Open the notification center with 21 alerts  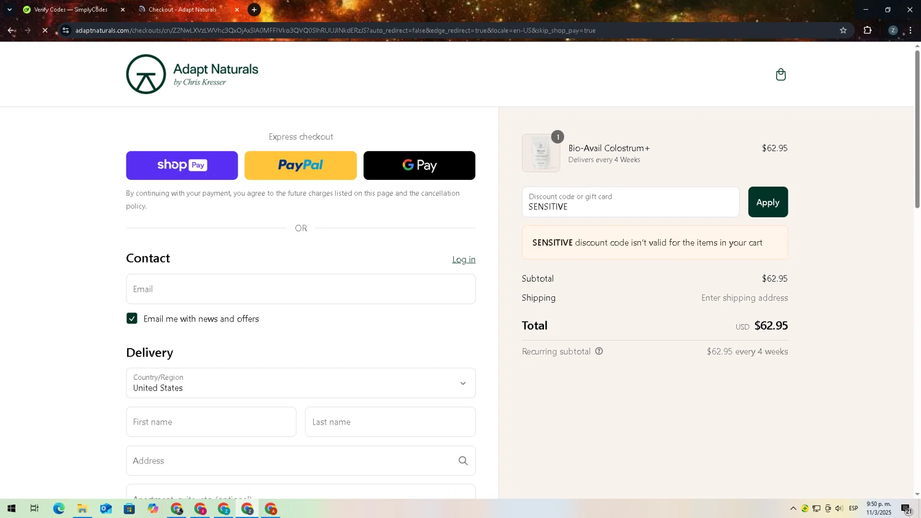(x=906, y=508)
